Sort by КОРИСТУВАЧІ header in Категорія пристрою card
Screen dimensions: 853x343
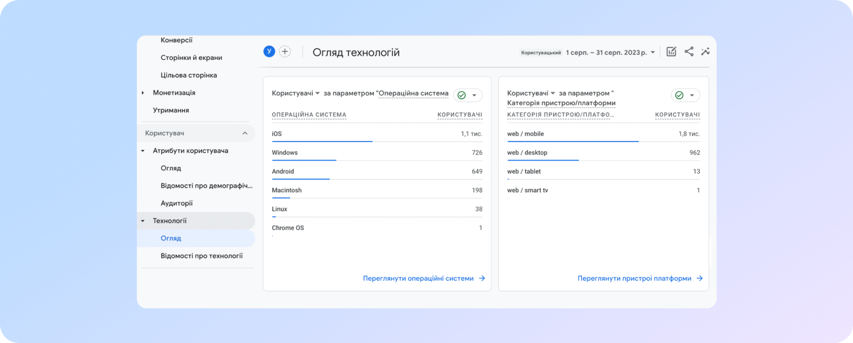(677, 115)
